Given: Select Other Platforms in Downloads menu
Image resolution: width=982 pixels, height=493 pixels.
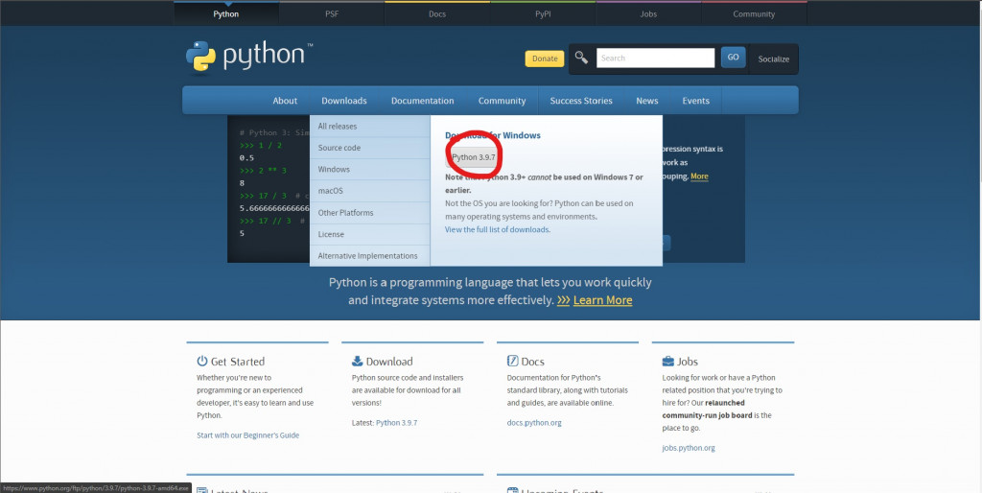Looking at the screenshot, I should (370, 213).
